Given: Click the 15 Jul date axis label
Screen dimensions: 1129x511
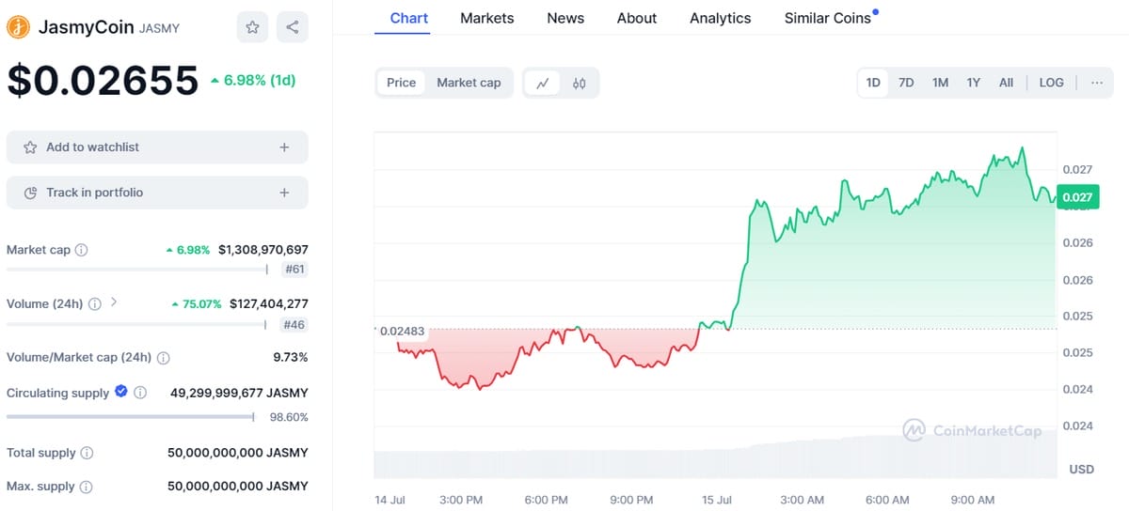Looking at the screenshot, I should tap(717, 500).
